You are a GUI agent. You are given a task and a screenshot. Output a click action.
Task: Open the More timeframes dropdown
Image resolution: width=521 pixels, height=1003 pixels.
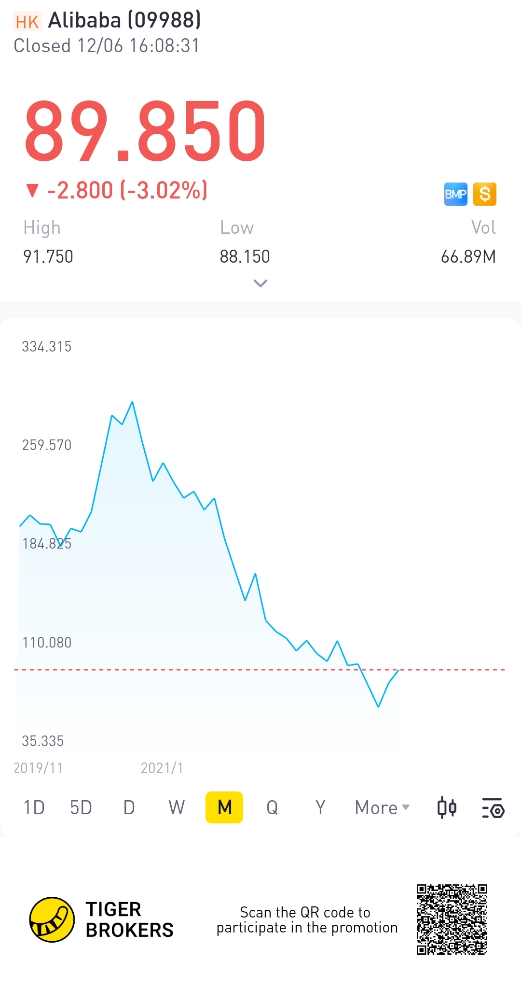pyautogui.click(x=382, y=807)
